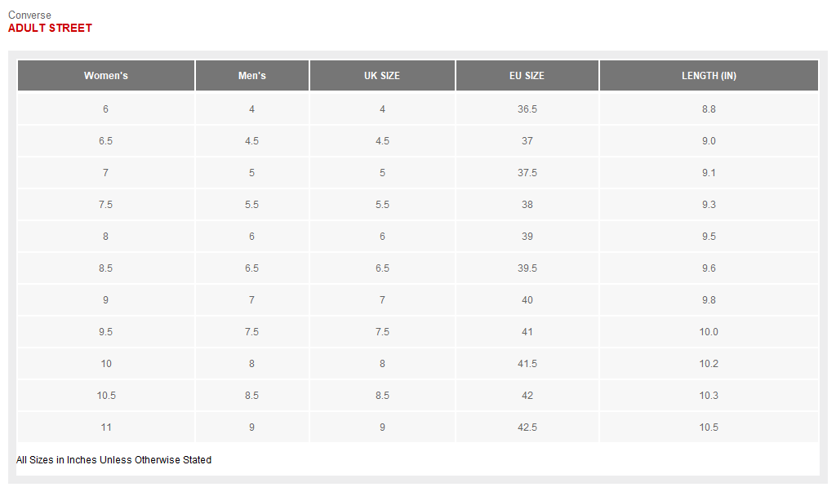Select EU size 41.5 cell

tap(527, 364)
